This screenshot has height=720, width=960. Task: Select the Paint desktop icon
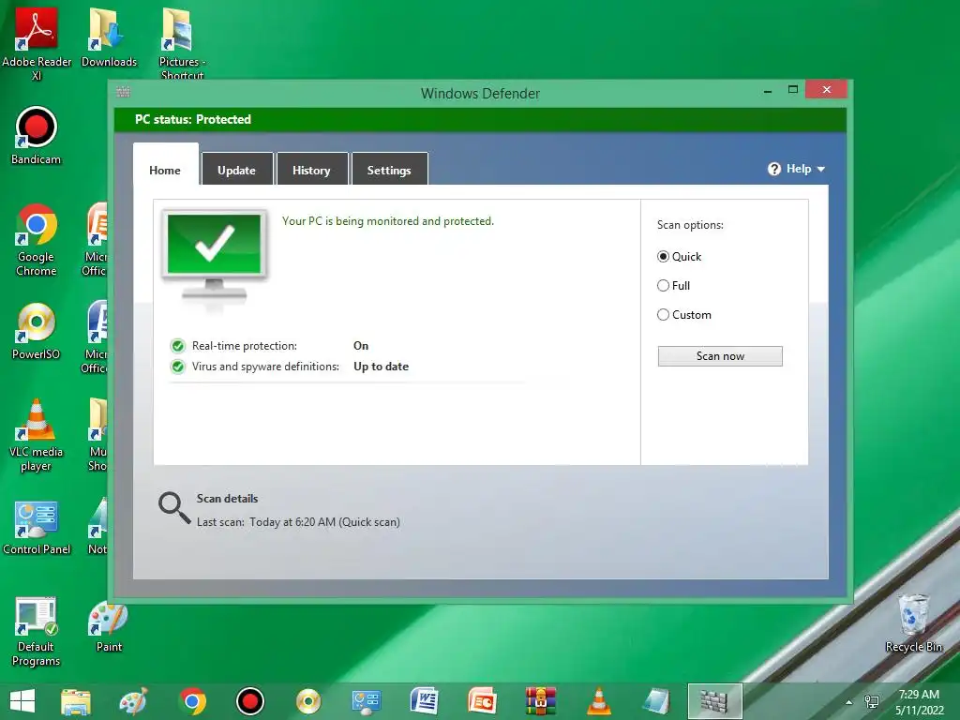click(x=109, y=625)
